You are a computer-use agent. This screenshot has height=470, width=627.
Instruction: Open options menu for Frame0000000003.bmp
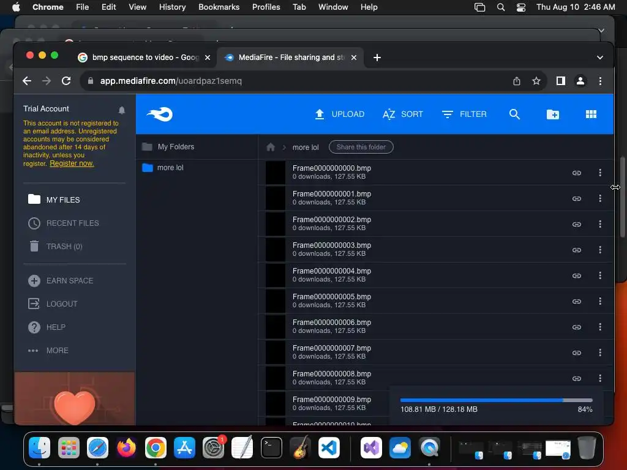click(x=600, y=250)
